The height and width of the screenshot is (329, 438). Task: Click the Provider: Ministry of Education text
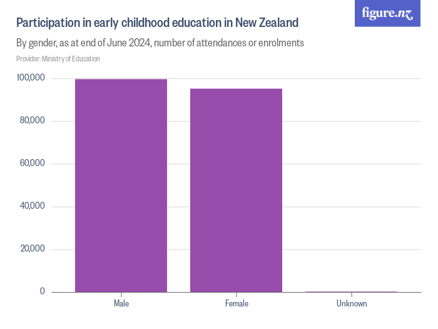tap(58, 59)
